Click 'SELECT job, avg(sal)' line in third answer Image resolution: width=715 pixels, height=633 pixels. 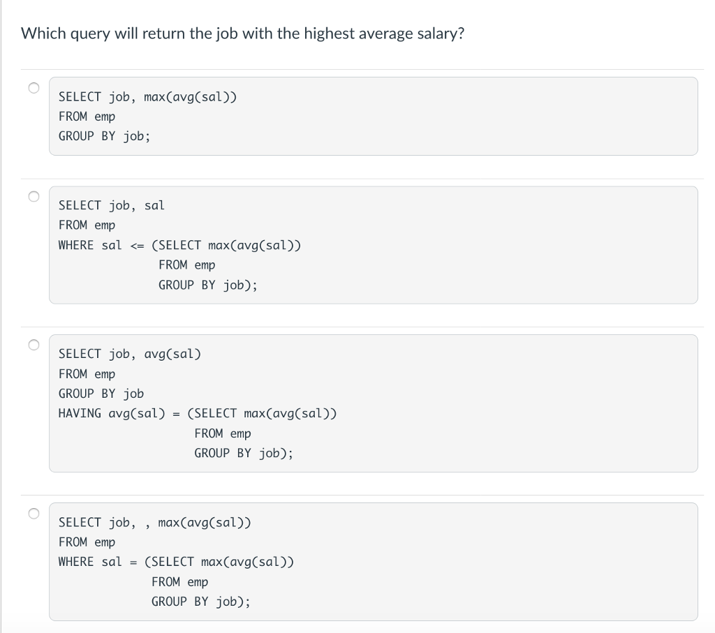click(x=129, y=354)
